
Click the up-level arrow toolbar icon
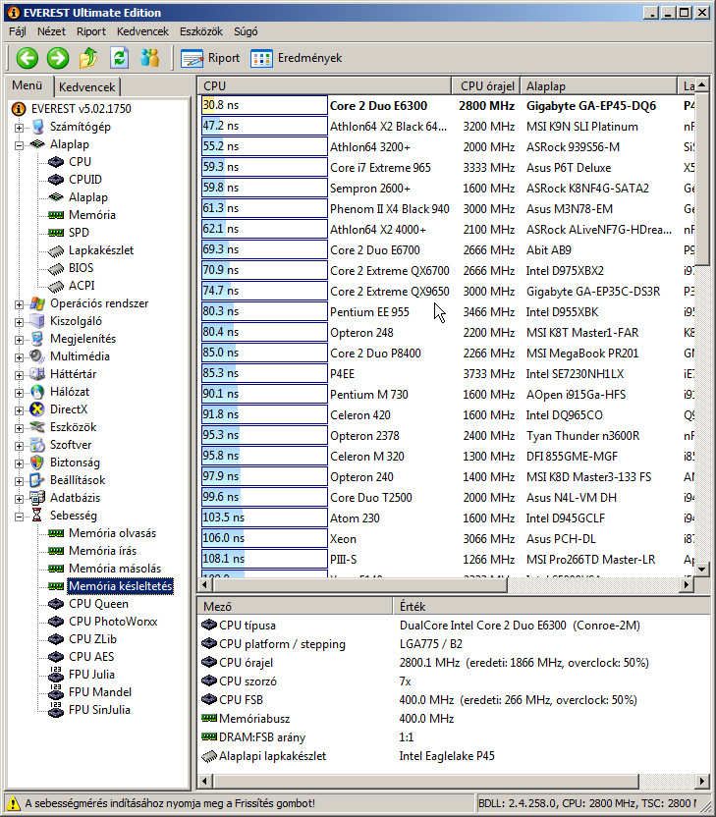point(88,58)
